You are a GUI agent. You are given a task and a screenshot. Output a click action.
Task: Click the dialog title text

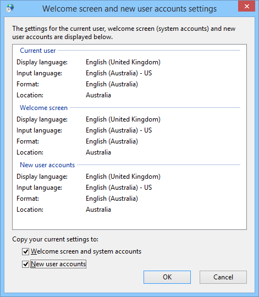click(129, 9)
